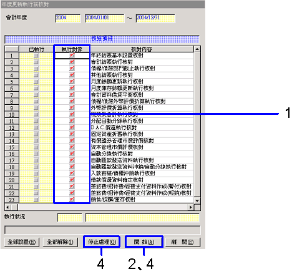The width and height of the screenshot is (292, 274).
Task: Toggle 執行對象 checkbox in row 1
Action: (72, 56)
